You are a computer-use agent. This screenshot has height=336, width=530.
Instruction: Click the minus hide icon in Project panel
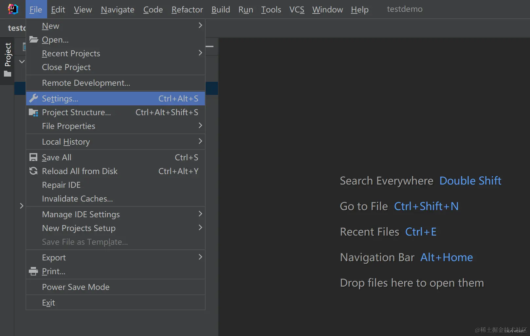(x=210, y=46)
